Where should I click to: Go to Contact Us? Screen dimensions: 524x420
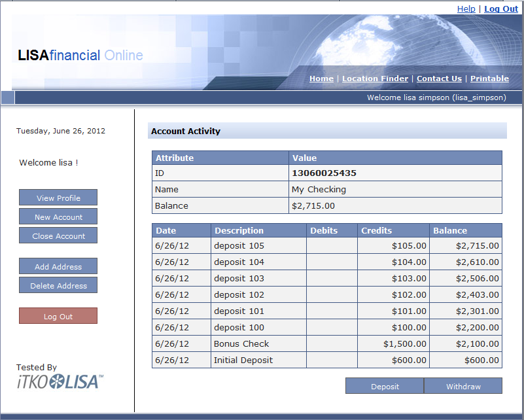click(x=439, y=78)
